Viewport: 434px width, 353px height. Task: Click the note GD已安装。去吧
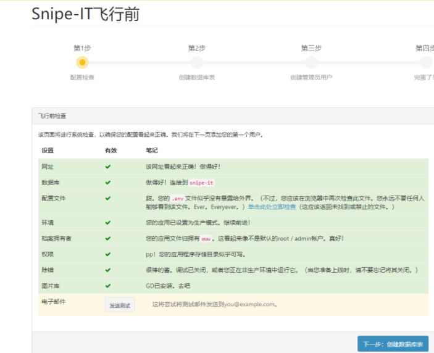(x=168, y=286)
